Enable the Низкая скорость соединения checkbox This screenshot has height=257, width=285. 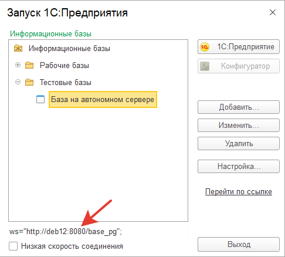click(13, 246)
